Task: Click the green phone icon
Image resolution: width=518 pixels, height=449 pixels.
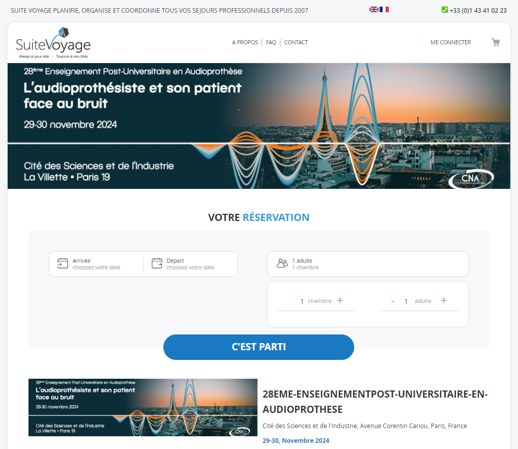Action: click(x=445, y=10)
